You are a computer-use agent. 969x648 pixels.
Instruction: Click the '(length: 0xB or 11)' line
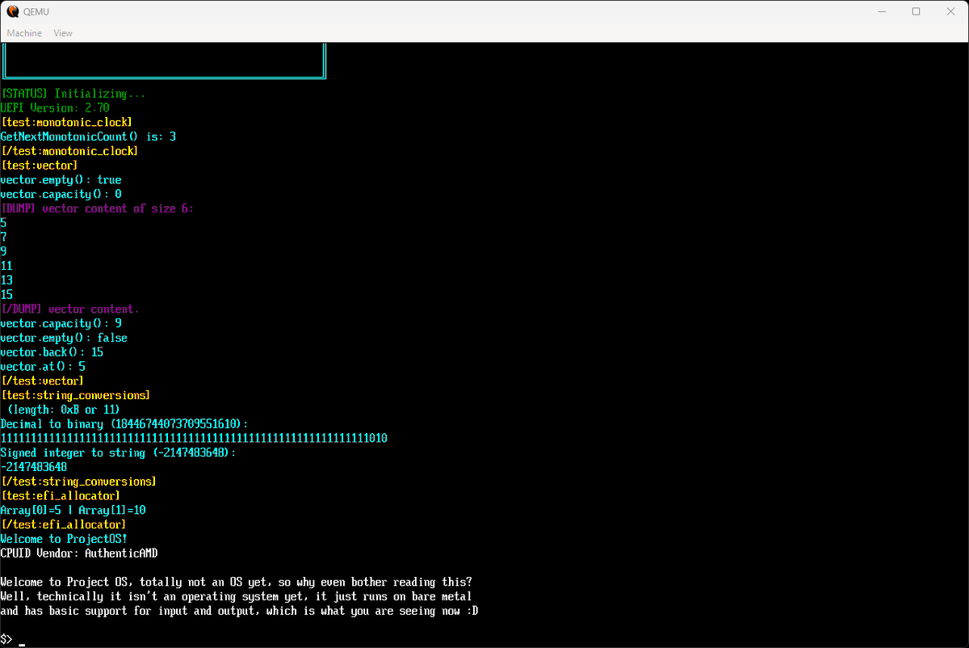64,410
